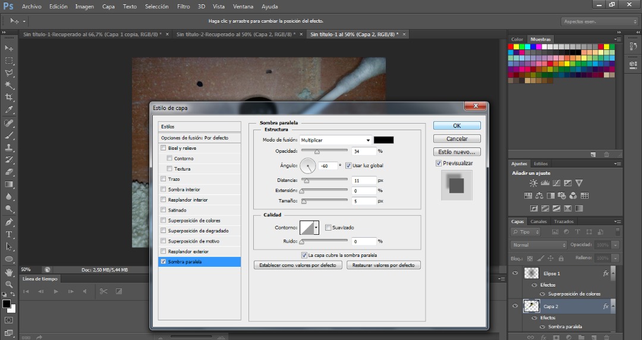Select the Zoom tool
The height and width of the screenshot is (340, 642).
coord(9,284)
